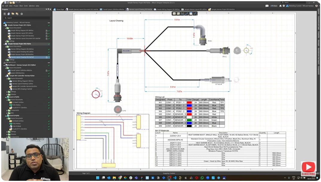Select the Place Line tool on the canvas toolbar
The image size is (321, 182).
point(195,13)
